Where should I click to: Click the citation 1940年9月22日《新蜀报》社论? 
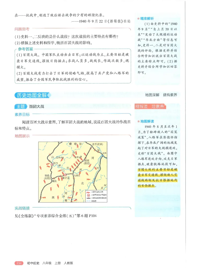[101, 21]
